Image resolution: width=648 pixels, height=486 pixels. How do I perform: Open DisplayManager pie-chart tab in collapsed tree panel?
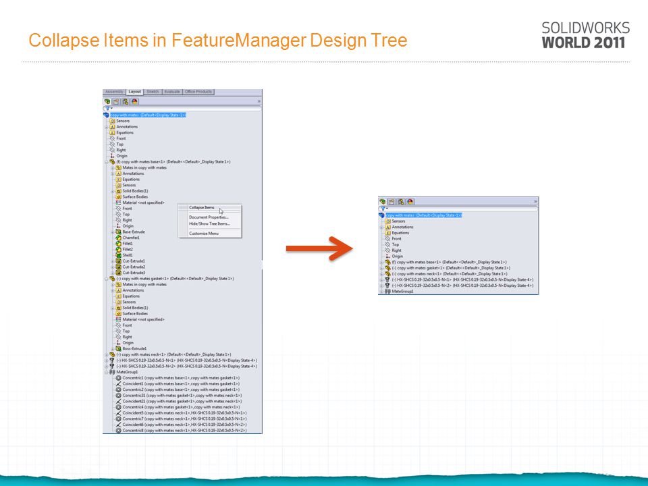[x=410, y=202]
